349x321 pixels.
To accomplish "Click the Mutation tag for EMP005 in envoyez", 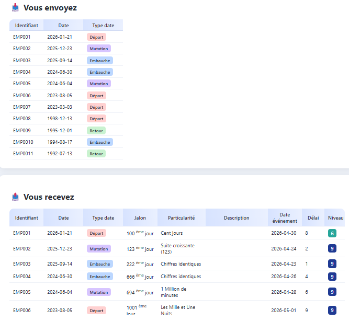I will point(99,84).
